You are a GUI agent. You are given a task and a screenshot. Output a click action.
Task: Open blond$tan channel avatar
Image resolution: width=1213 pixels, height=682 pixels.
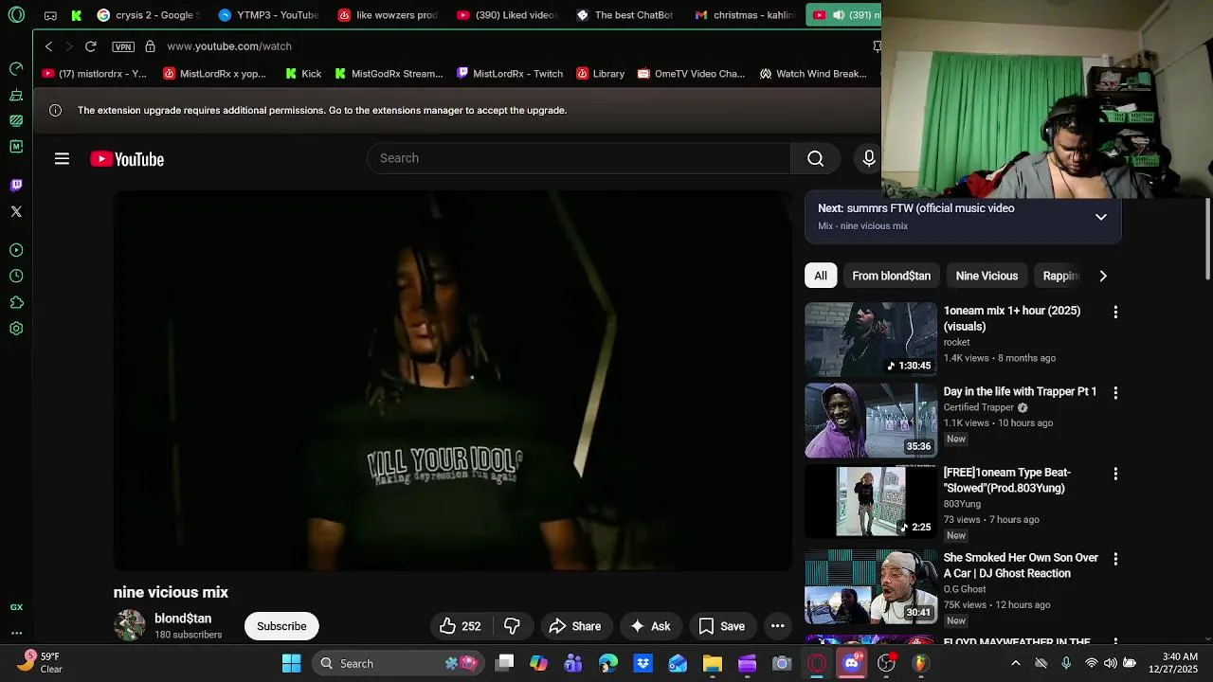click(x=130, y=626)
